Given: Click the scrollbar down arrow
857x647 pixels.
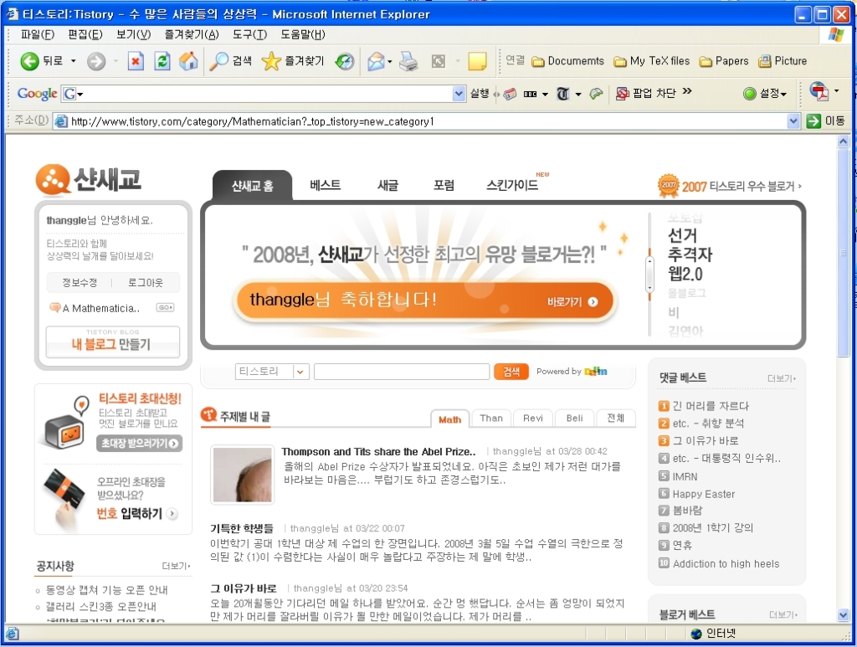Looking at the screenshot, I should pyautogui.click(x=844, y=614).
